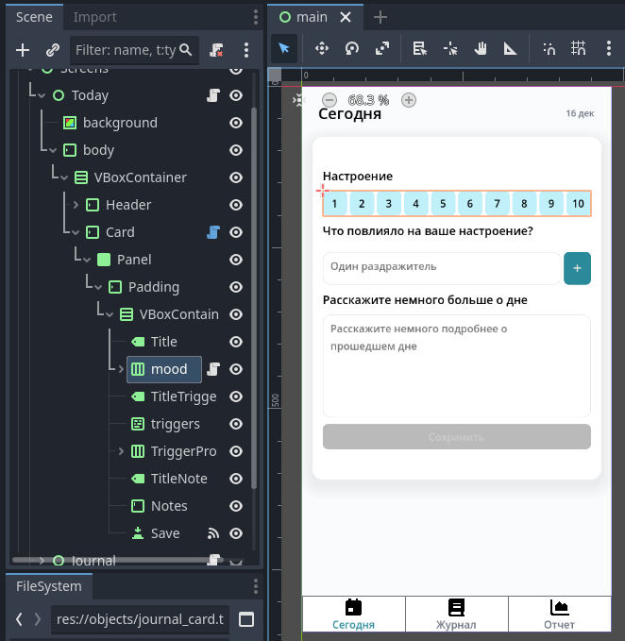Click the zoom out minus button
The width and height of the screenshot is (625, 641).
329,100
